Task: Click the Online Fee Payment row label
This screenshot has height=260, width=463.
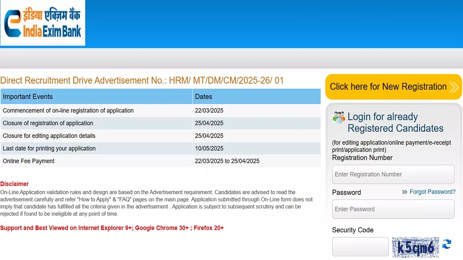Action: [29, 161]
